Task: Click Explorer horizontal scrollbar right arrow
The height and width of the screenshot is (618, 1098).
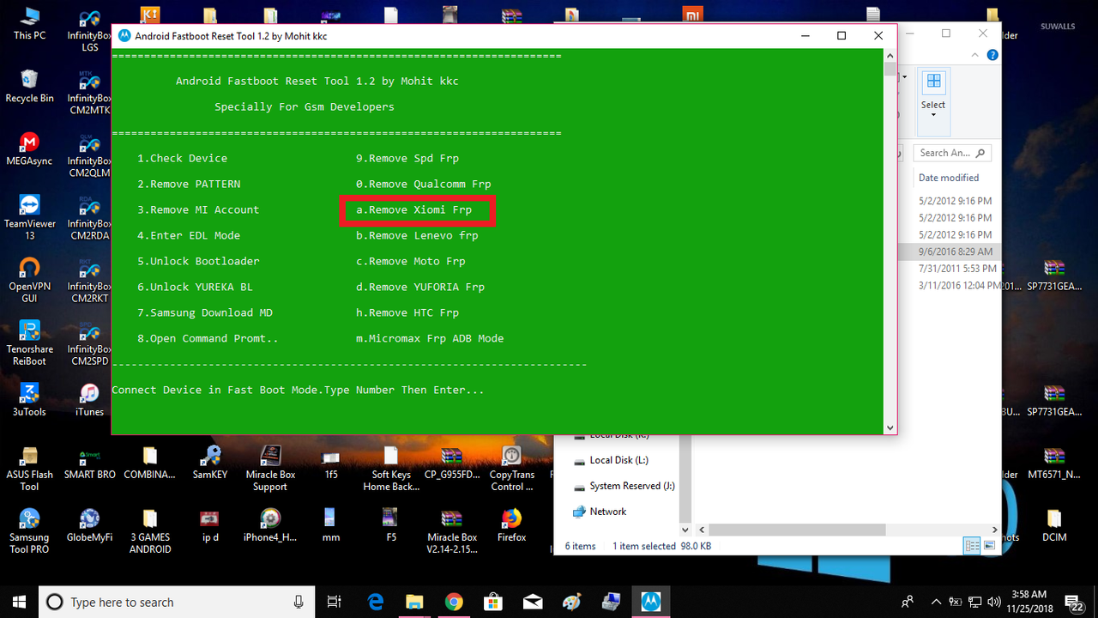Action: [x=995, y=530]
